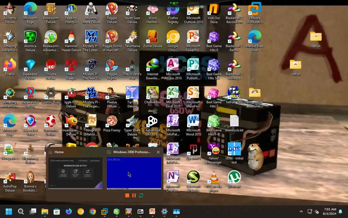The image size is (348, 218).
Task: Open Alchemy Deluxe desktop shortcut
Action: point(10,13)
